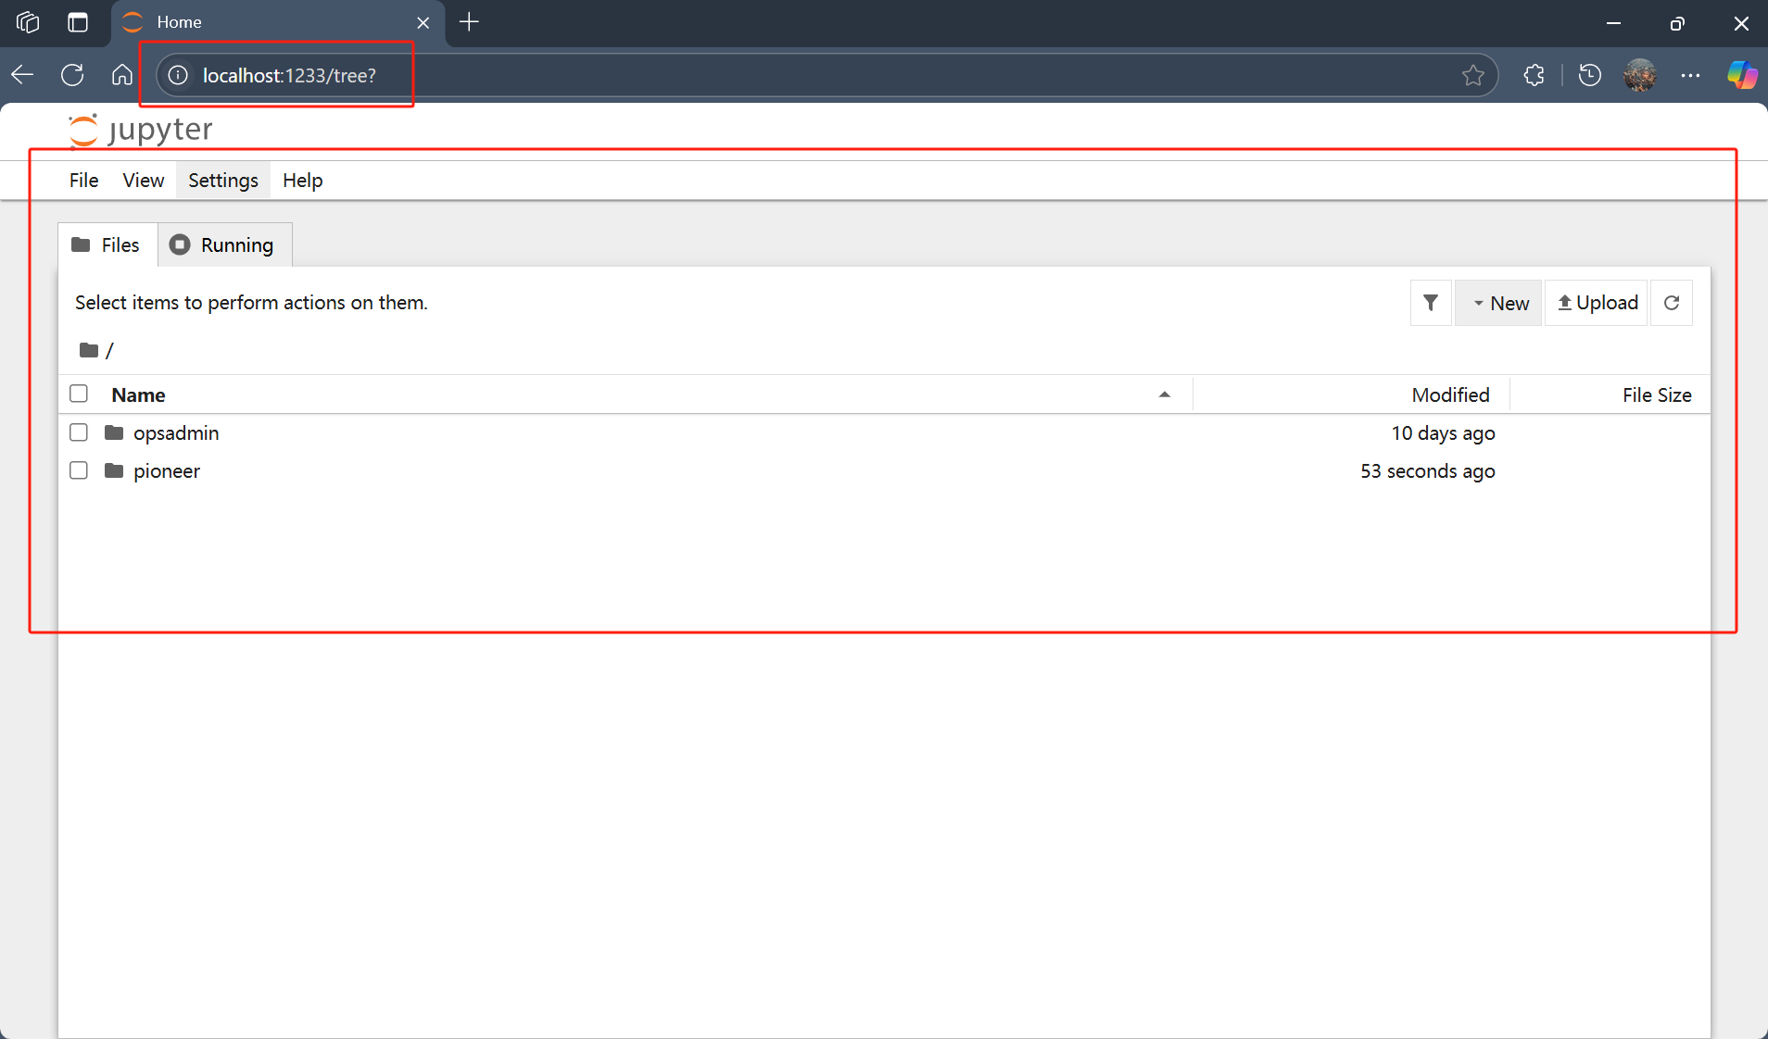Open the Jupyter logo home link
The height and width of the screenshot is (1039, 1768).
141,130
